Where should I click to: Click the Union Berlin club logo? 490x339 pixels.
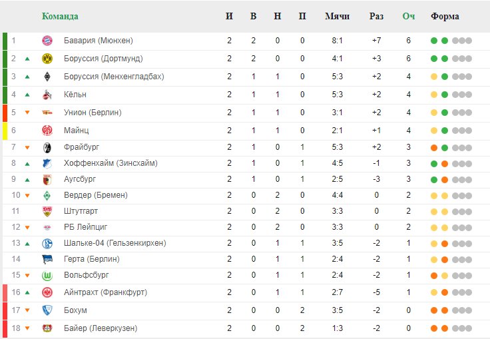(x=47, y=113)
